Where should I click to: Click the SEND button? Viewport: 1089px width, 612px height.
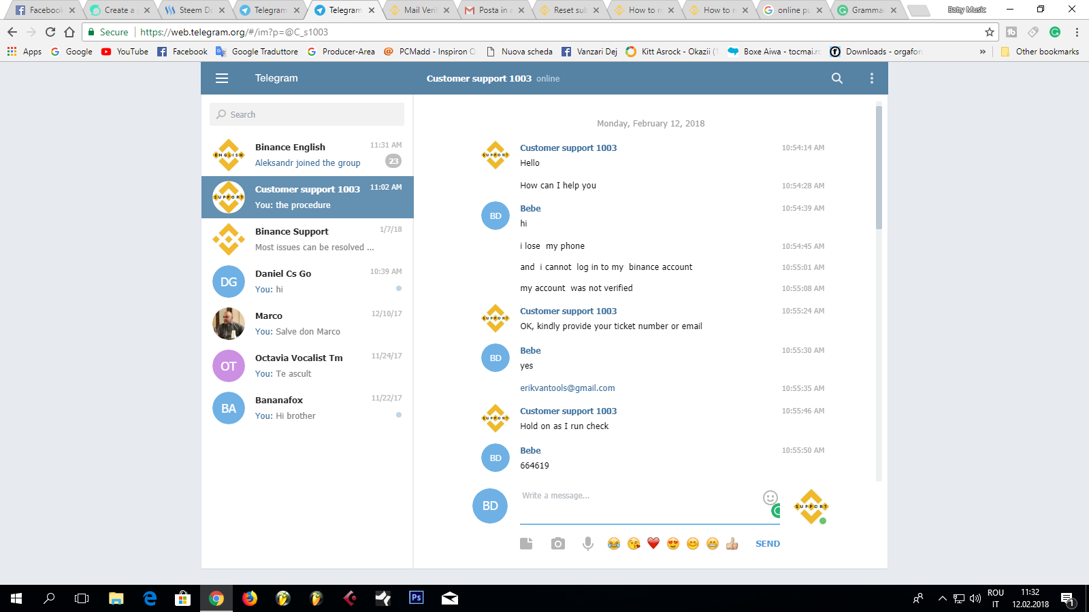[768, 544]
